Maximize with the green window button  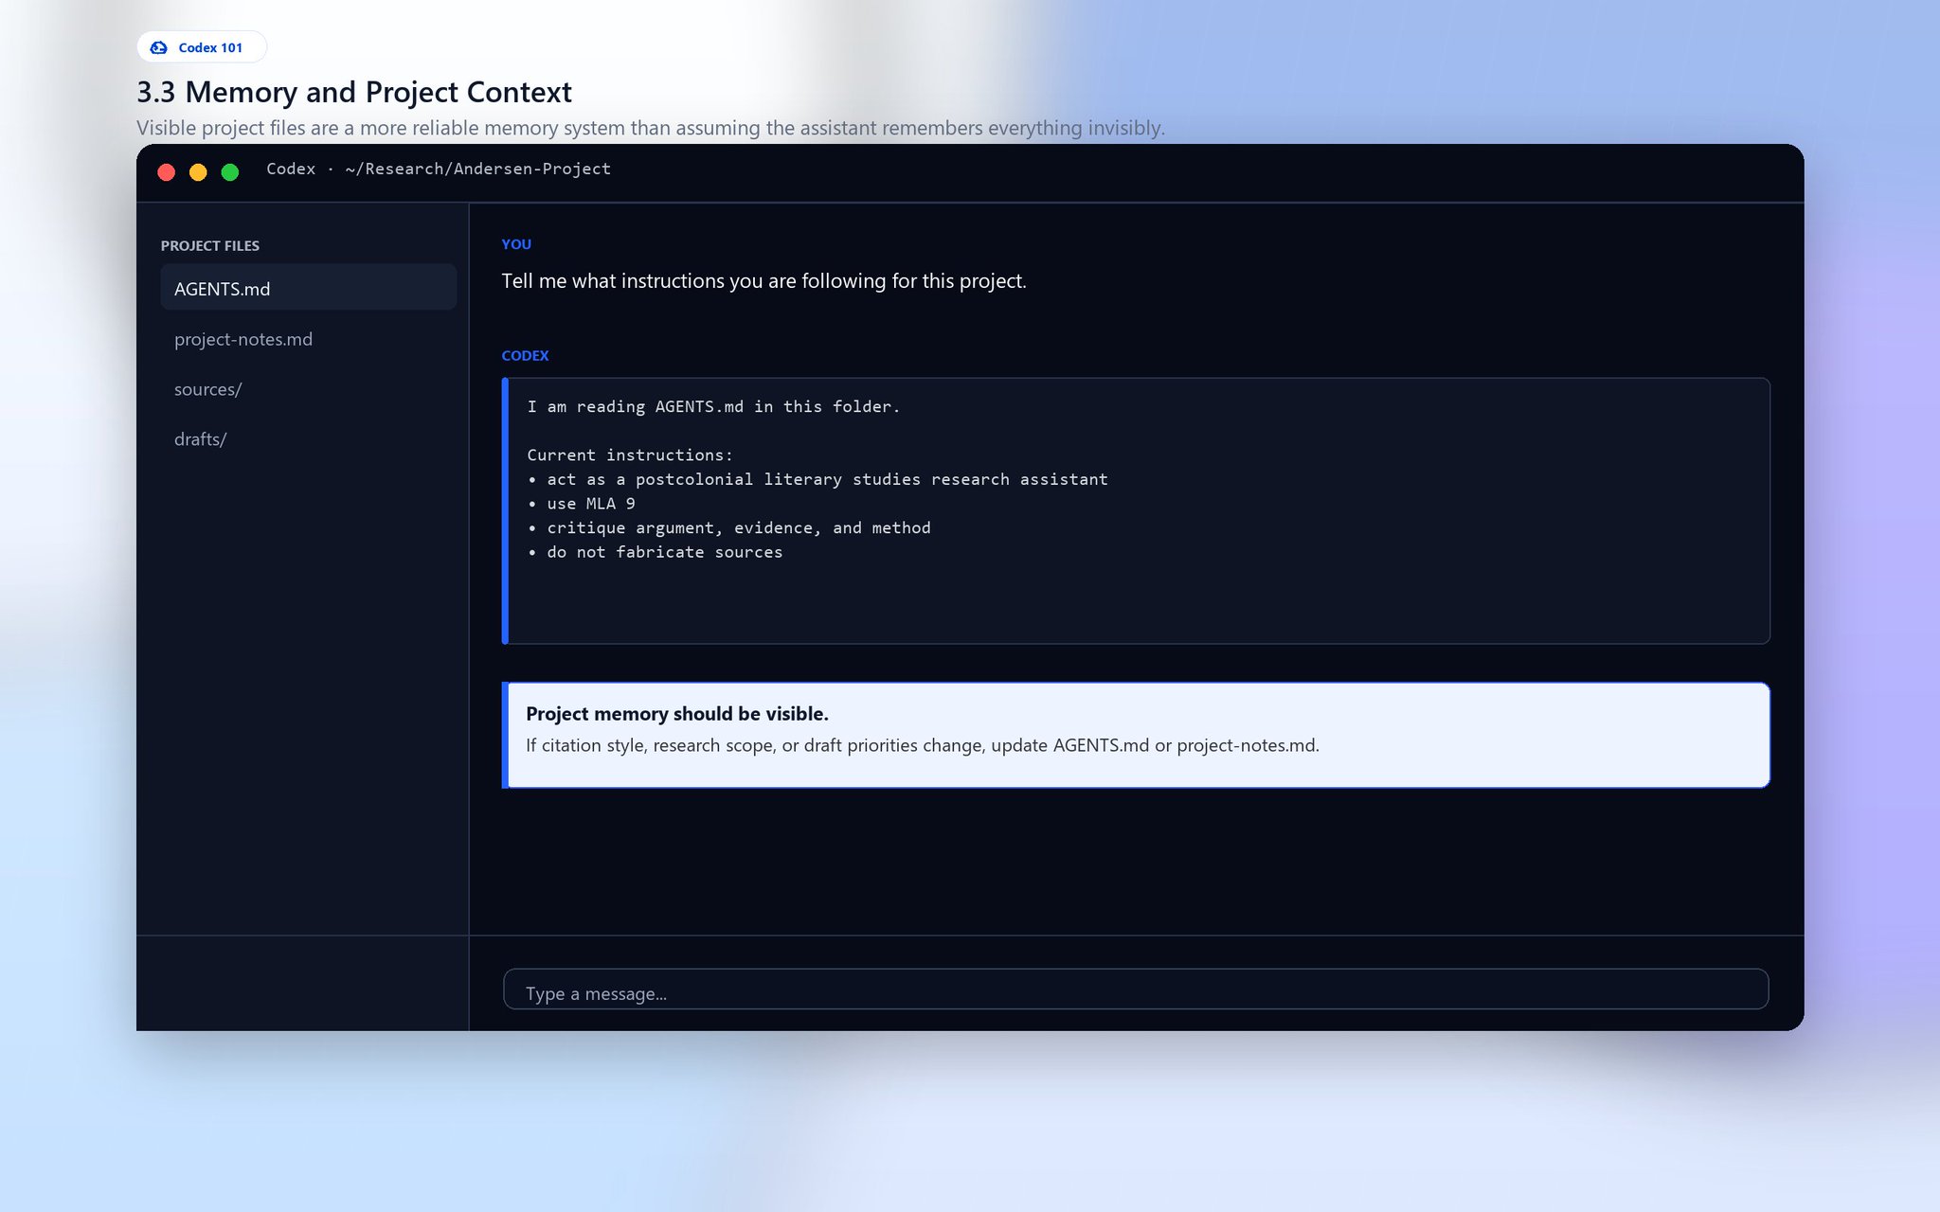[x=230, y=171]
